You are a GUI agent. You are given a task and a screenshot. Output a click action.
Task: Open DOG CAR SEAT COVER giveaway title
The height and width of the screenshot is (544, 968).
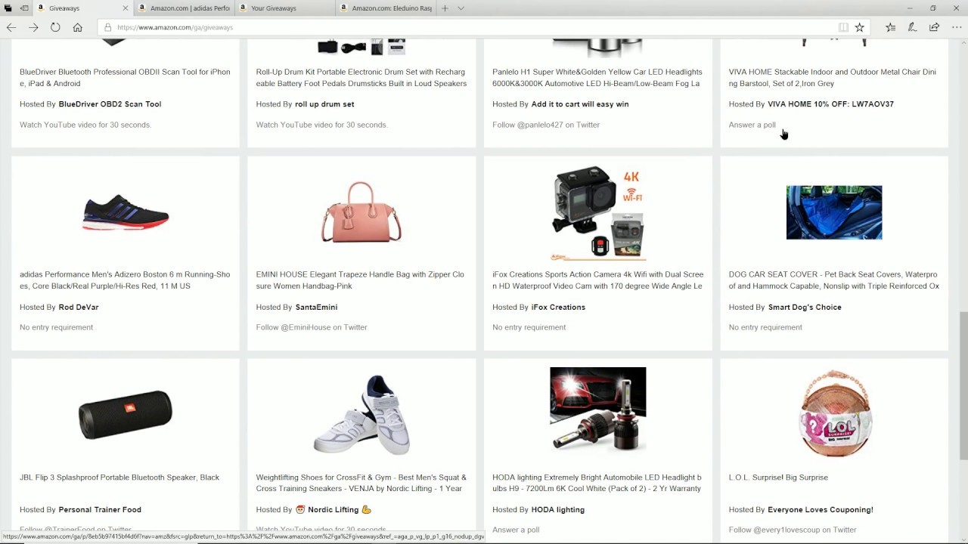[x=834, y=280]
